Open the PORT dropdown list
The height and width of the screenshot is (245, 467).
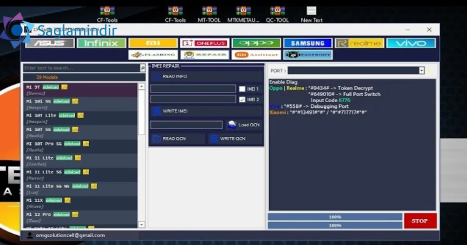click(421, 70)
